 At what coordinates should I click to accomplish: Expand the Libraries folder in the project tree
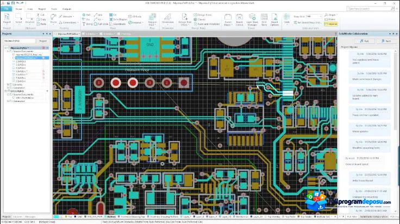pyautogui.click(x=8, y=85)
